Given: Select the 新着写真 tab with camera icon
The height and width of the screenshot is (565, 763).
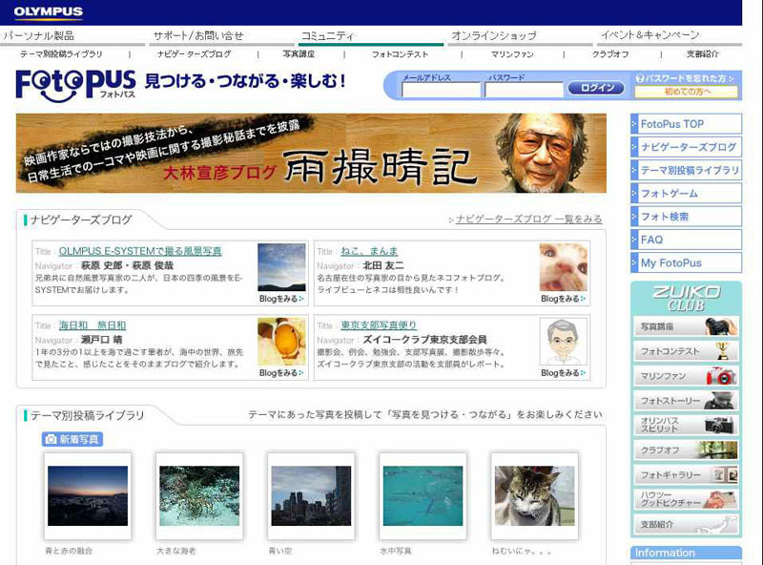Looking at the screenshot, I should [x=72, y=439].
